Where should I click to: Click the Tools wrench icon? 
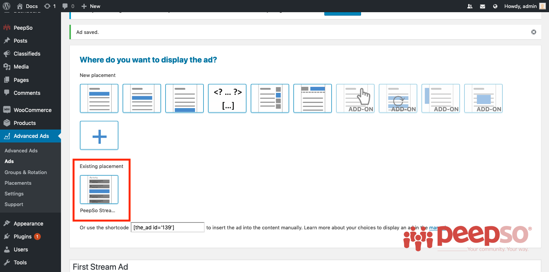(7, 262)
